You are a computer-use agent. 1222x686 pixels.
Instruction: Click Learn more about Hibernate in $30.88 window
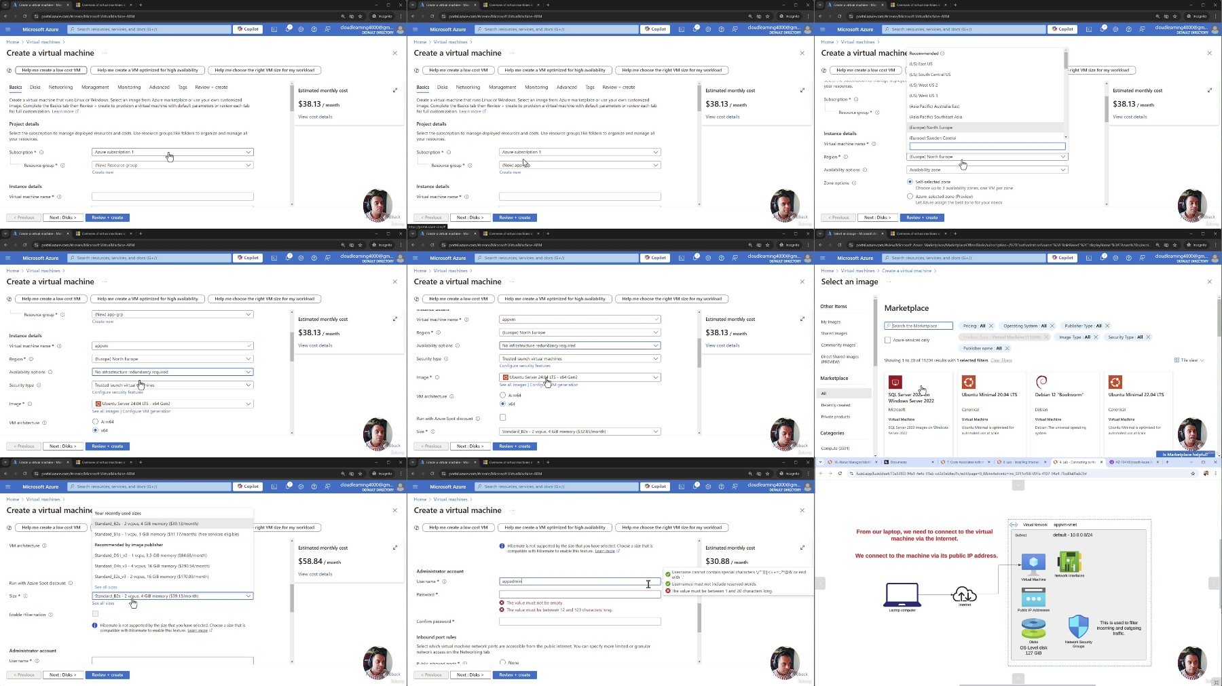(604, 551)
